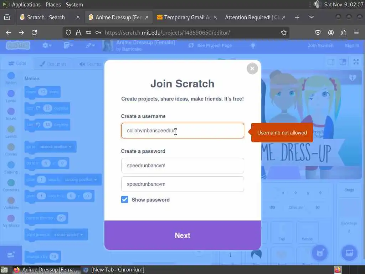Open the Scratch Edit menu dropdown

tap(89, 45)
